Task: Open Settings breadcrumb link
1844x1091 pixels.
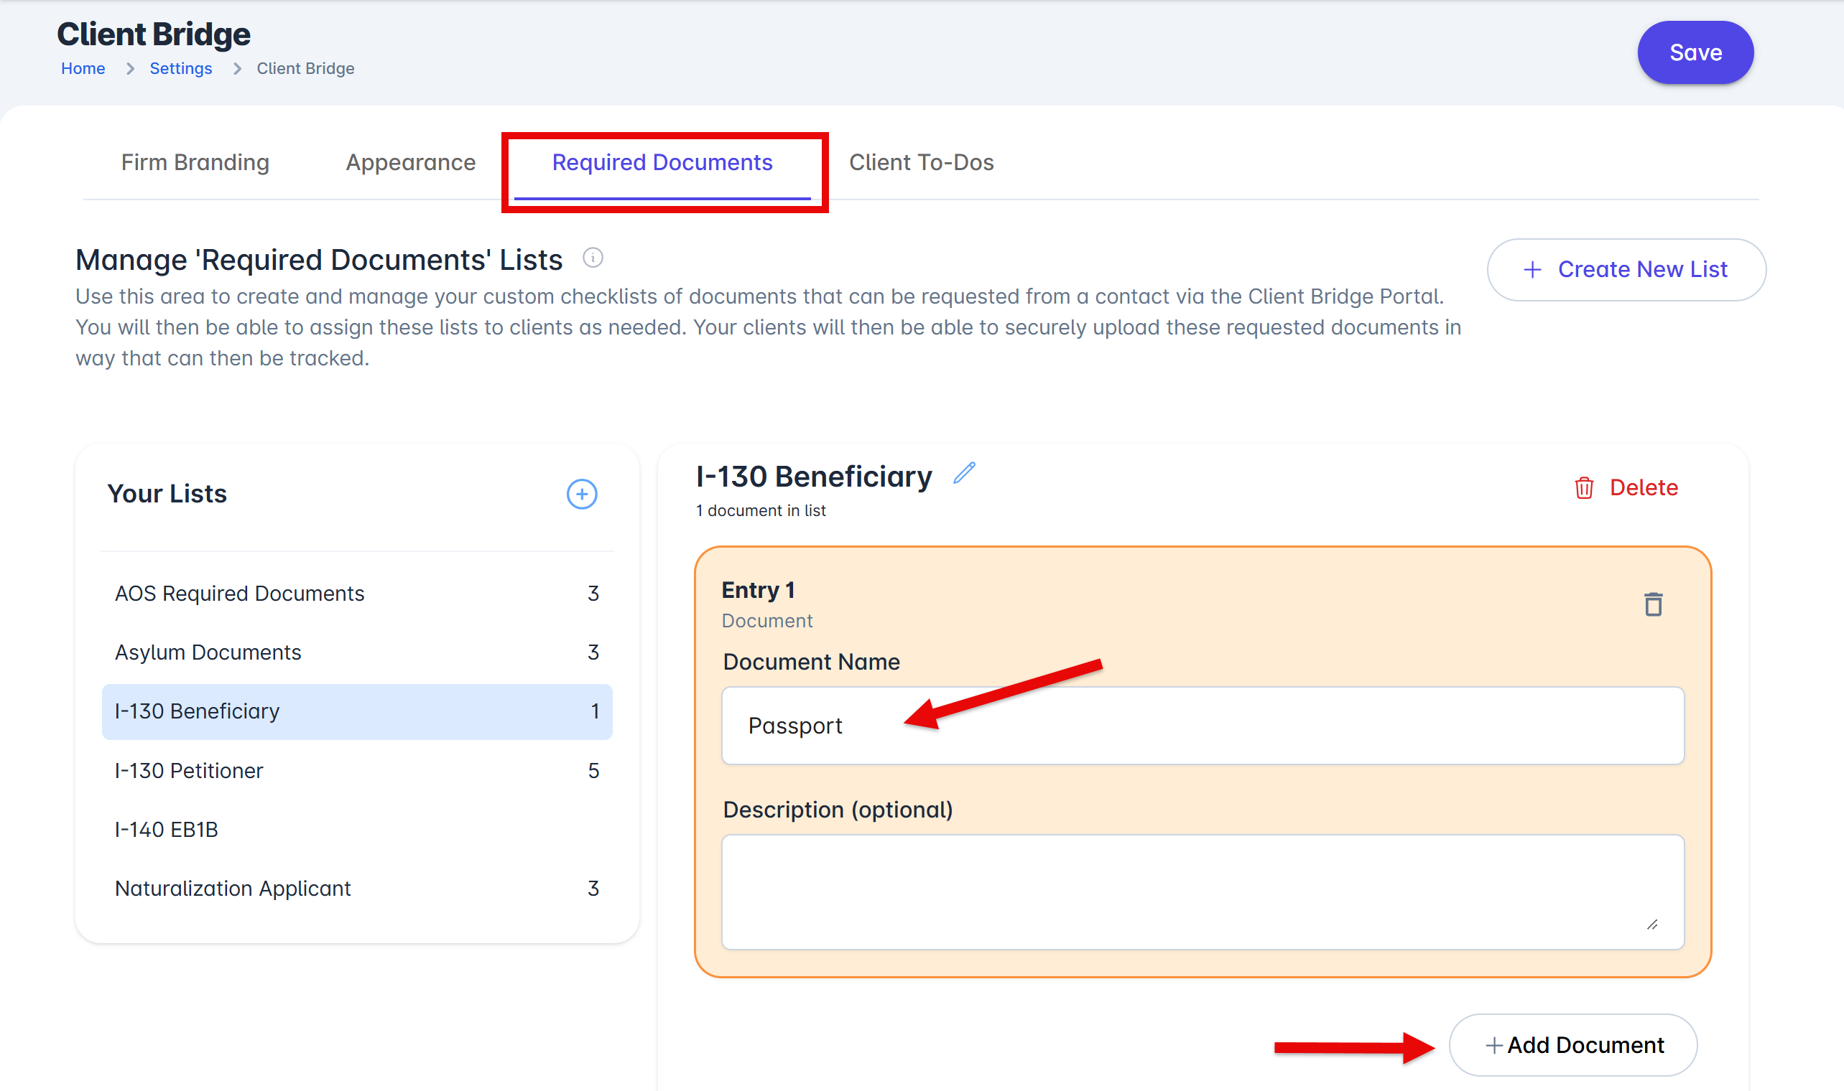Action: [181, 68]
